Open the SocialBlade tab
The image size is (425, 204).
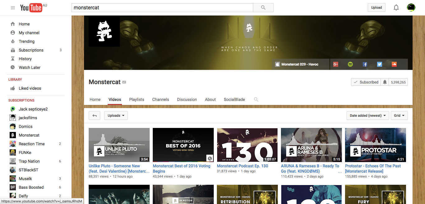(234, 99)
